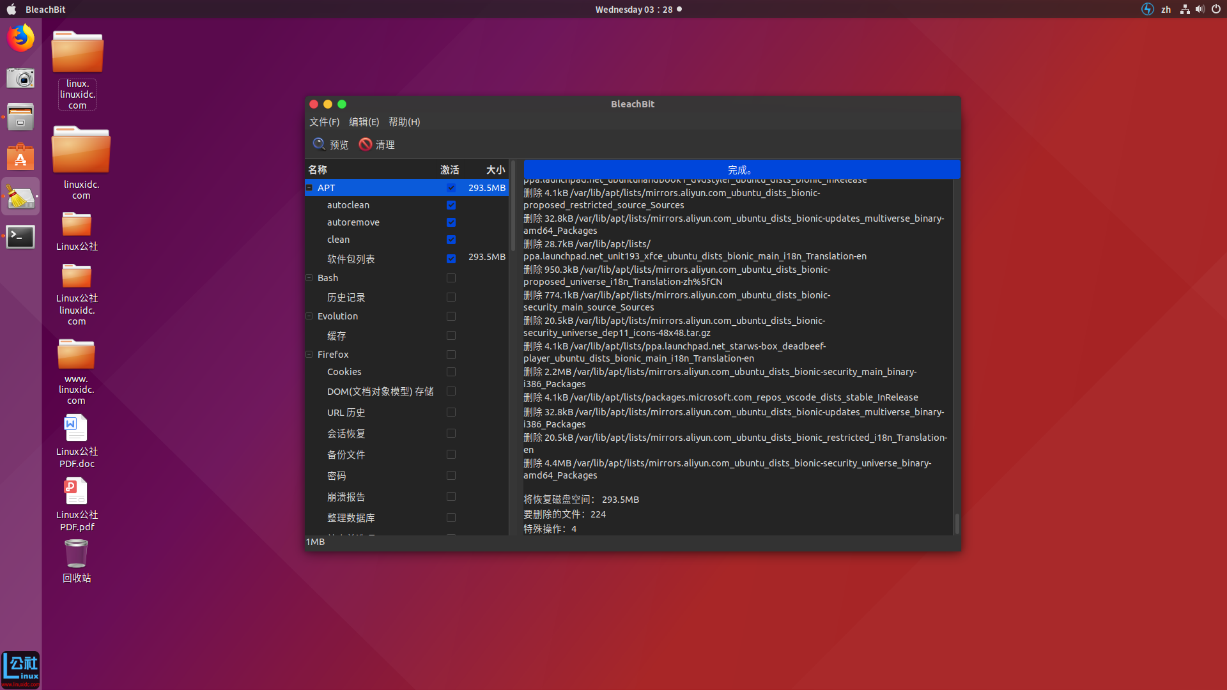Enable the Cookies checkbox
1227x690 pixels.
(451, 372)
